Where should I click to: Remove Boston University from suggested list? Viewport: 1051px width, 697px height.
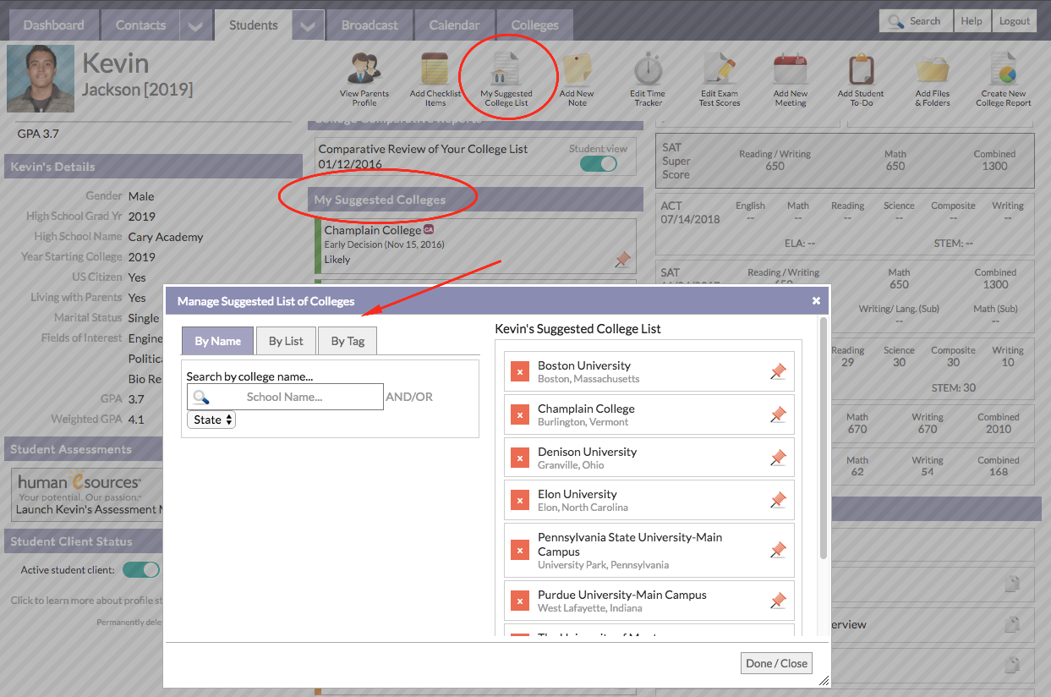pyautogui.click(x=520, y=372)
